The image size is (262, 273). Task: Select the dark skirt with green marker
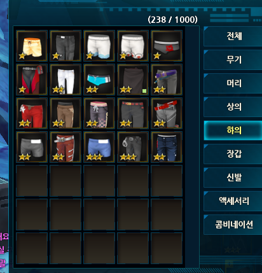(133, 80)
